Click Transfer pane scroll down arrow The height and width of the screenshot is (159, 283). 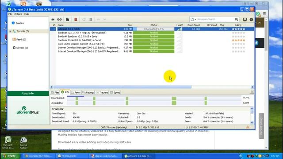pos(252,122)
